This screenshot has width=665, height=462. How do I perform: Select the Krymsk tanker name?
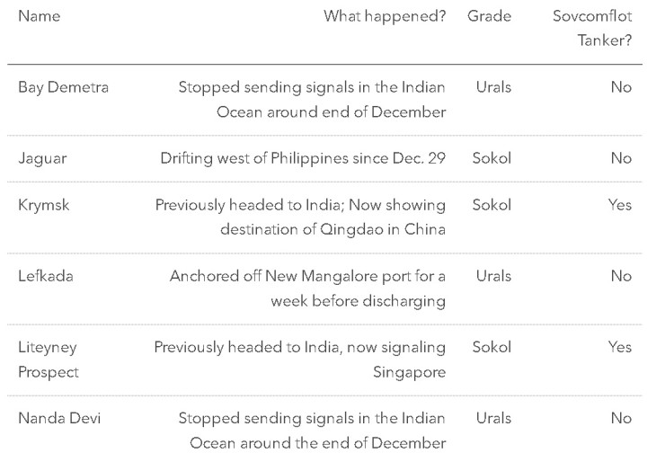pos(43,205)
